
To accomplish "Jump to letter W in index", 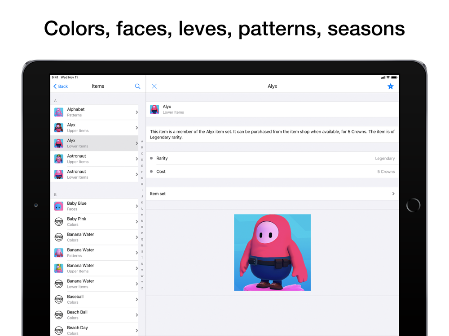I will pos(142,276).
